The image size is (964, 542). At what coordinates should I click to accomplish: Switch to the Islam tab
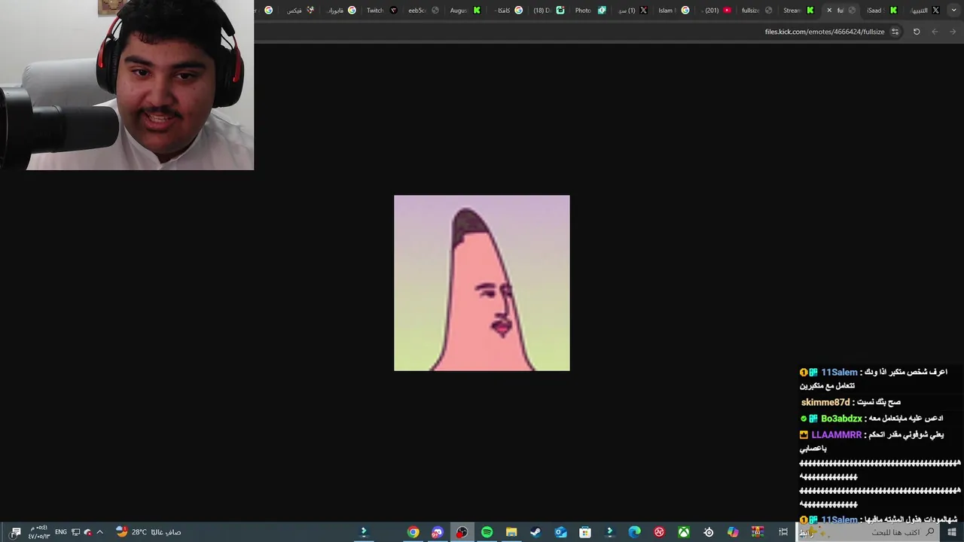point(673,10)
